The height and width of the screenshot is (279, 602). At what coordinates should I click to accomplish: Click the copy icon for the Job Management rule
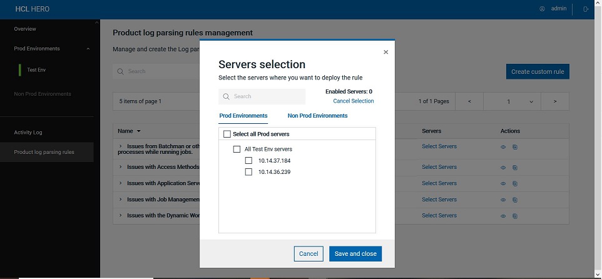515,200
